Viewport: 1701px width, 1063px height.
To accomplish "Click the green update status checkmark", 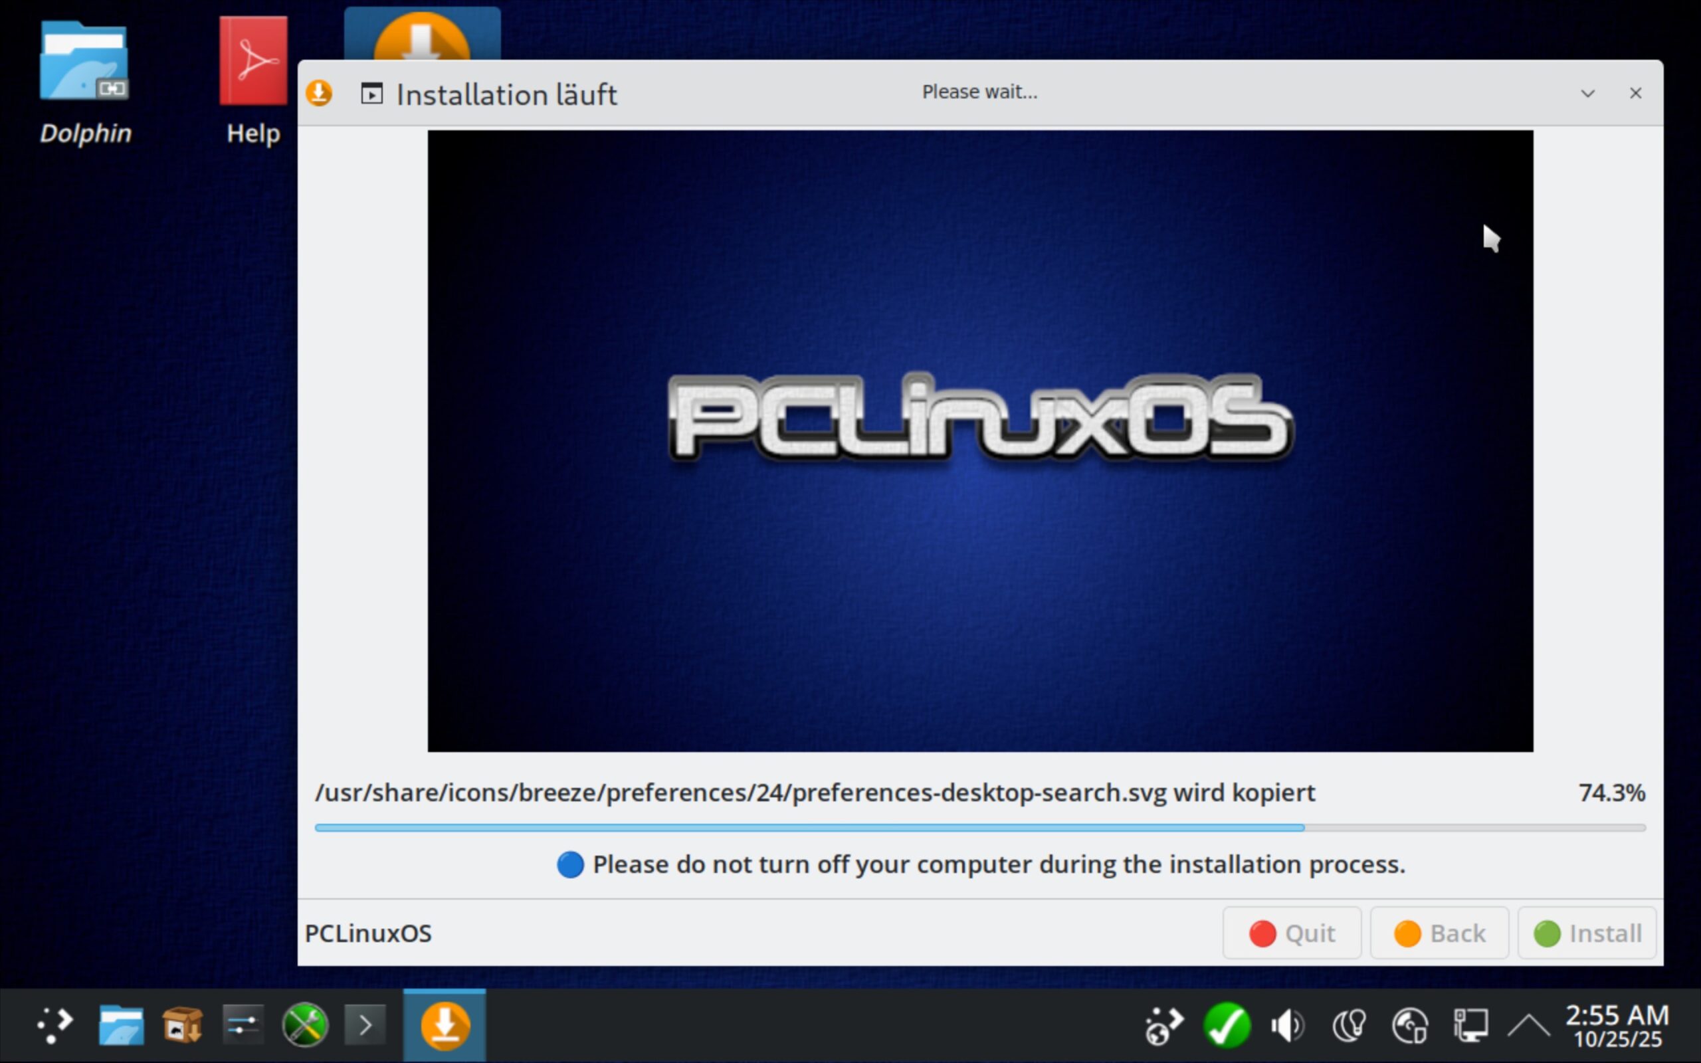I will click(x=1227, y=1025).
